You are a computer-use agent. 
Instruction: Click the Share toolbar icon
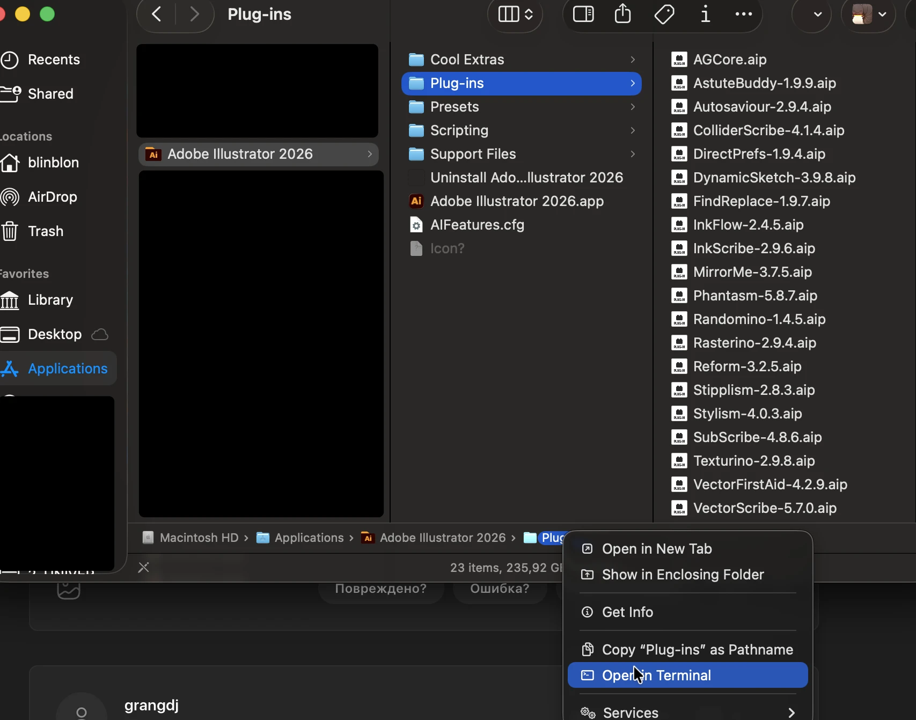pos(622,14)
